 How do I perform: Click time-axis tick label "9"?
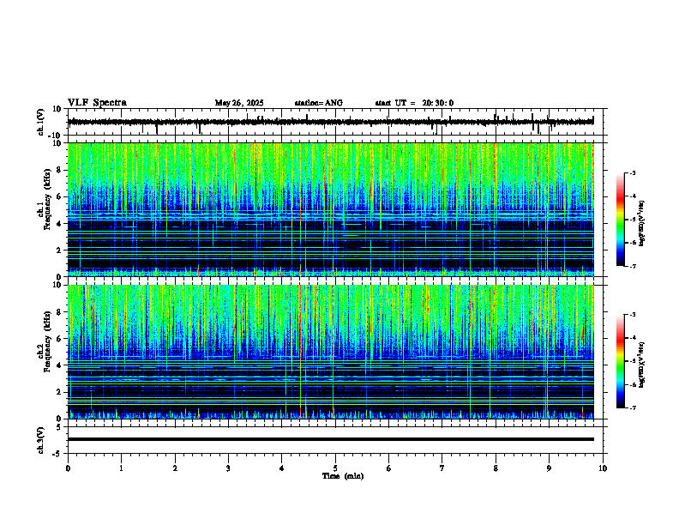[x=549, y=468]
